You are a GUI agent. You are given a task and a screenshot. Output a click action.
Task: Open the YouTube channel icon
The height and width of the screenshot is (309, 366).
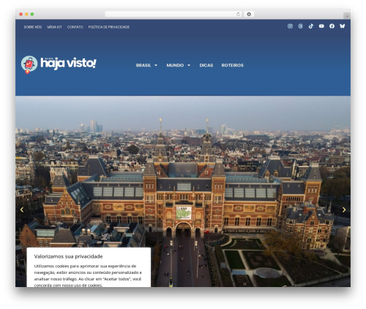pyautogui.click(x=321, y=26)
